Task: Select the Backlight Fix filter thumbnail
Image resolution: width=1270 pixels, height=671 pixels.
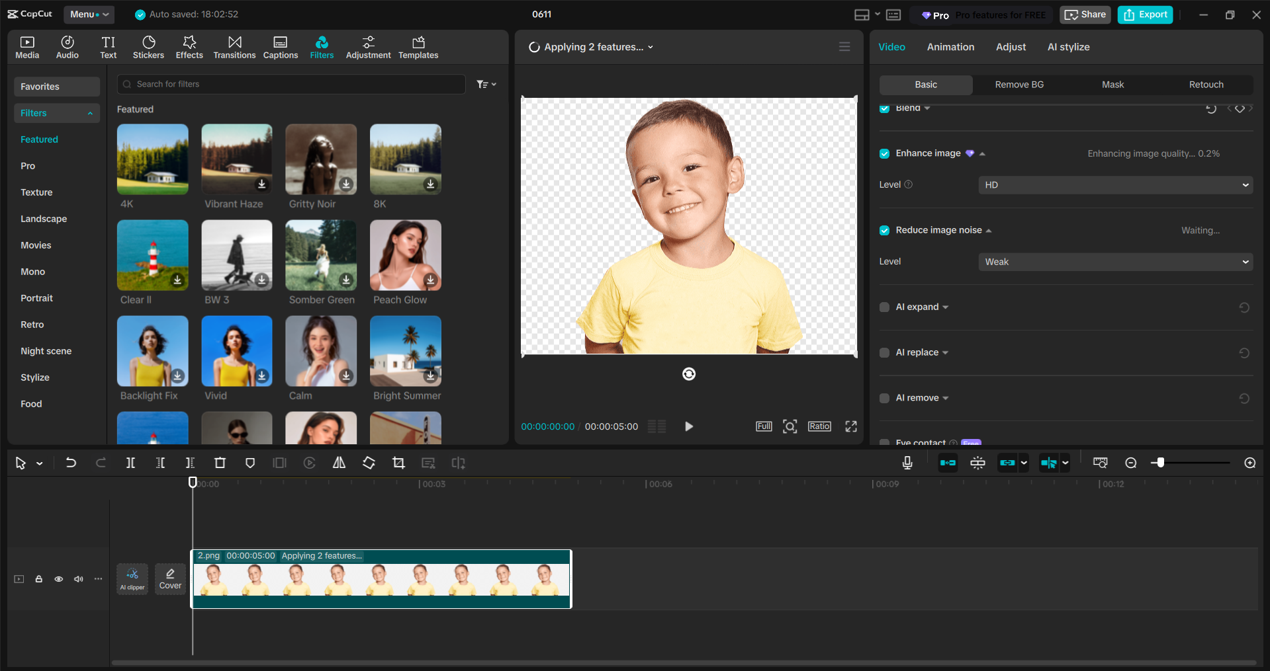Action: pyautogui.click(x=152, y=351)
